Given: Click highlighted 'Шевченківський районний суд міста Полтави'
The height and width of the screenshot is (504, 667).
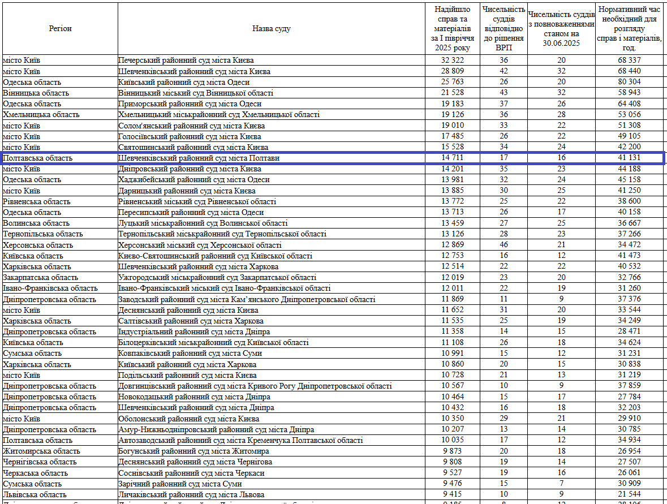Looking at the screenshot, I should (199, 158).
